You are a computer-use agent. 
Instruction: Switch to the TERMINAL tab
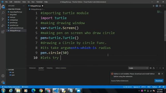pyautogui.click(x=50, y=68)
